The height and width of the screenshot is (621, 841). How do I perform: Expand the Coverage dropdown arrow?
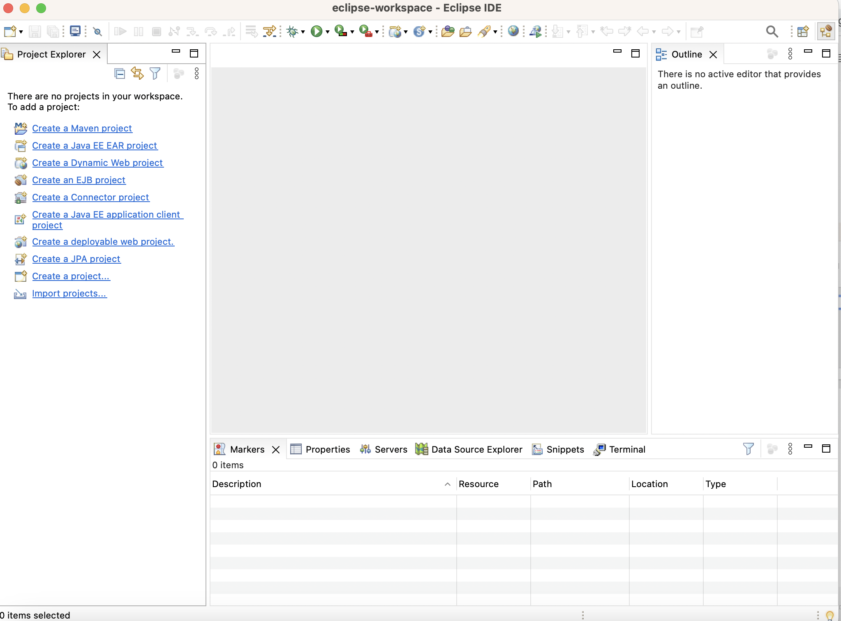352,32
